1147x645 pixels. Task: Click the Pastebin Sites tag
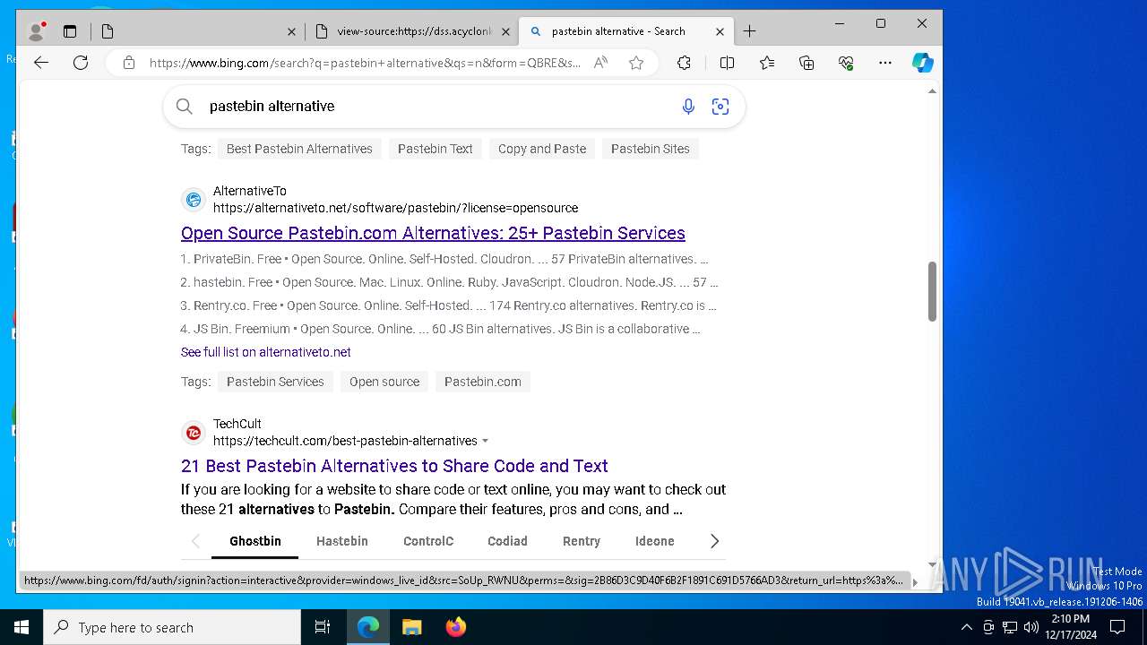tap(651, 149)
